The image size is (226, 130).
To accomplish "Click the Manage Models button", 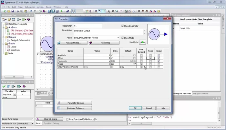I will (x=72, y=42).
